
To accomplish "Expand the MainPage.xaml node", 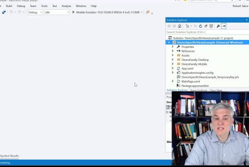I will point(173,81).
